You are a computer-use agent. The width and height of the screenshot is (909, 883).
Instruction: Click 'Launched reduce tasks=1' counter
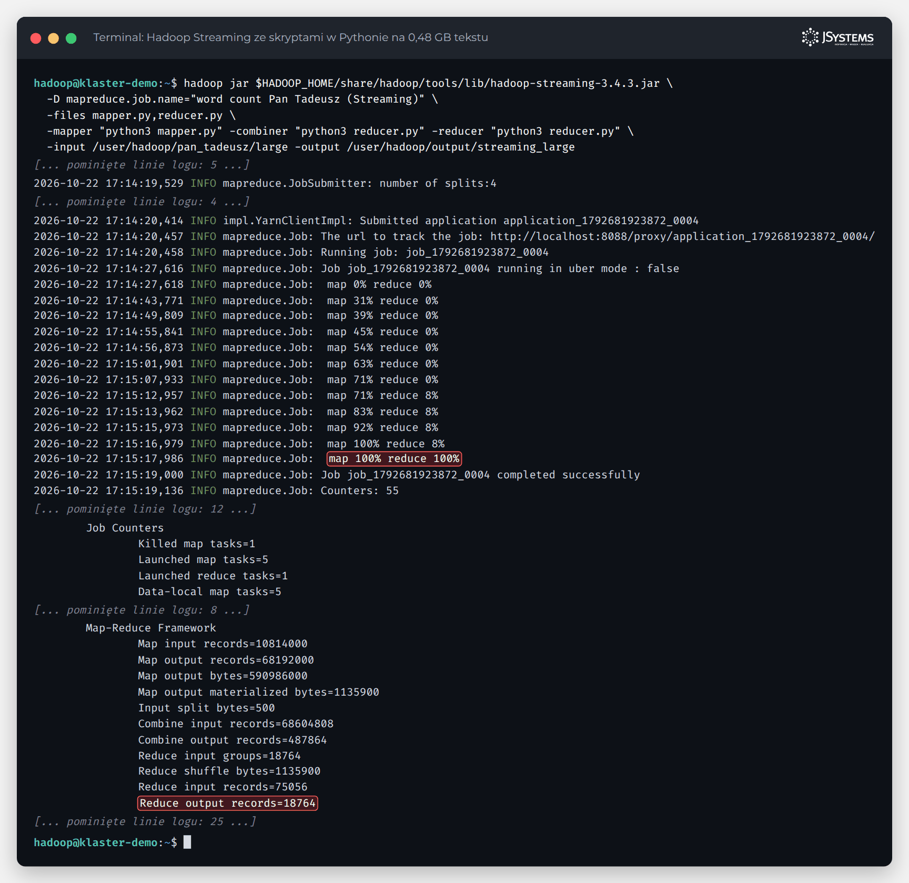[213, 576]
